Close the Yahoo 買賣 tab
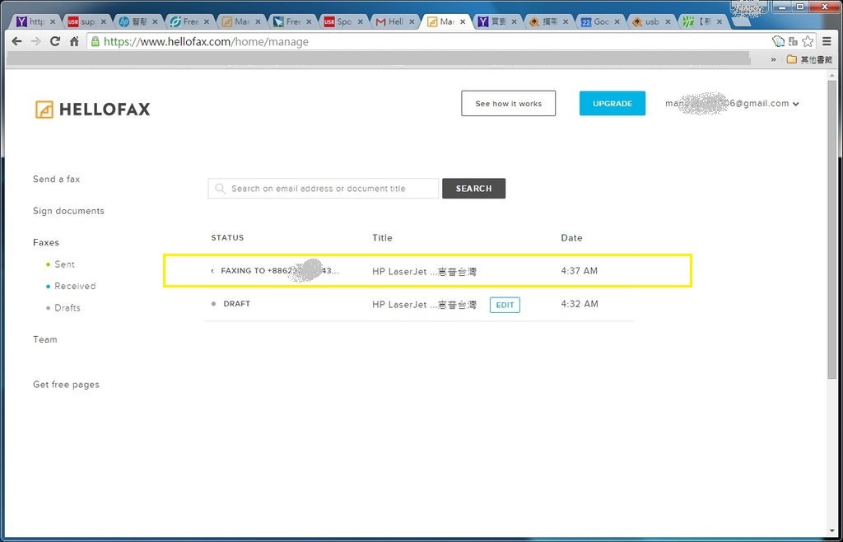The image size is (843, 542). point(515,22)
